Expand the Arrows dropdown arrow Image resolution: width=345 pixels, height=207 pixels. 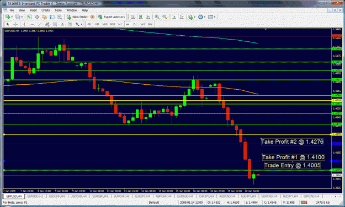coord(81,24)
